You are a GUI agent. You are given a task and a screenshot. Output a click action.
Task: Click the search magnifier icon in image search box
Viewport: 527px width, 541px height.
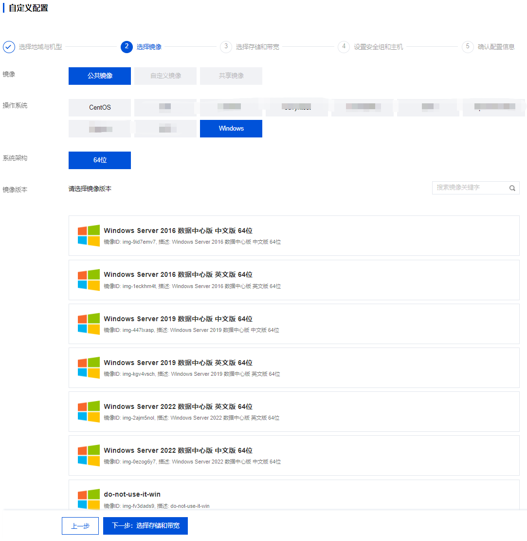(512, 188)
